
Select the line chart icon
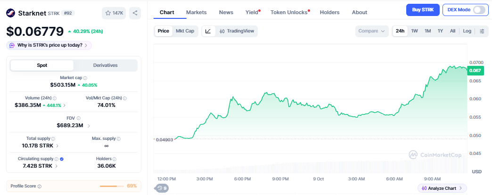[x=208, y=31]
